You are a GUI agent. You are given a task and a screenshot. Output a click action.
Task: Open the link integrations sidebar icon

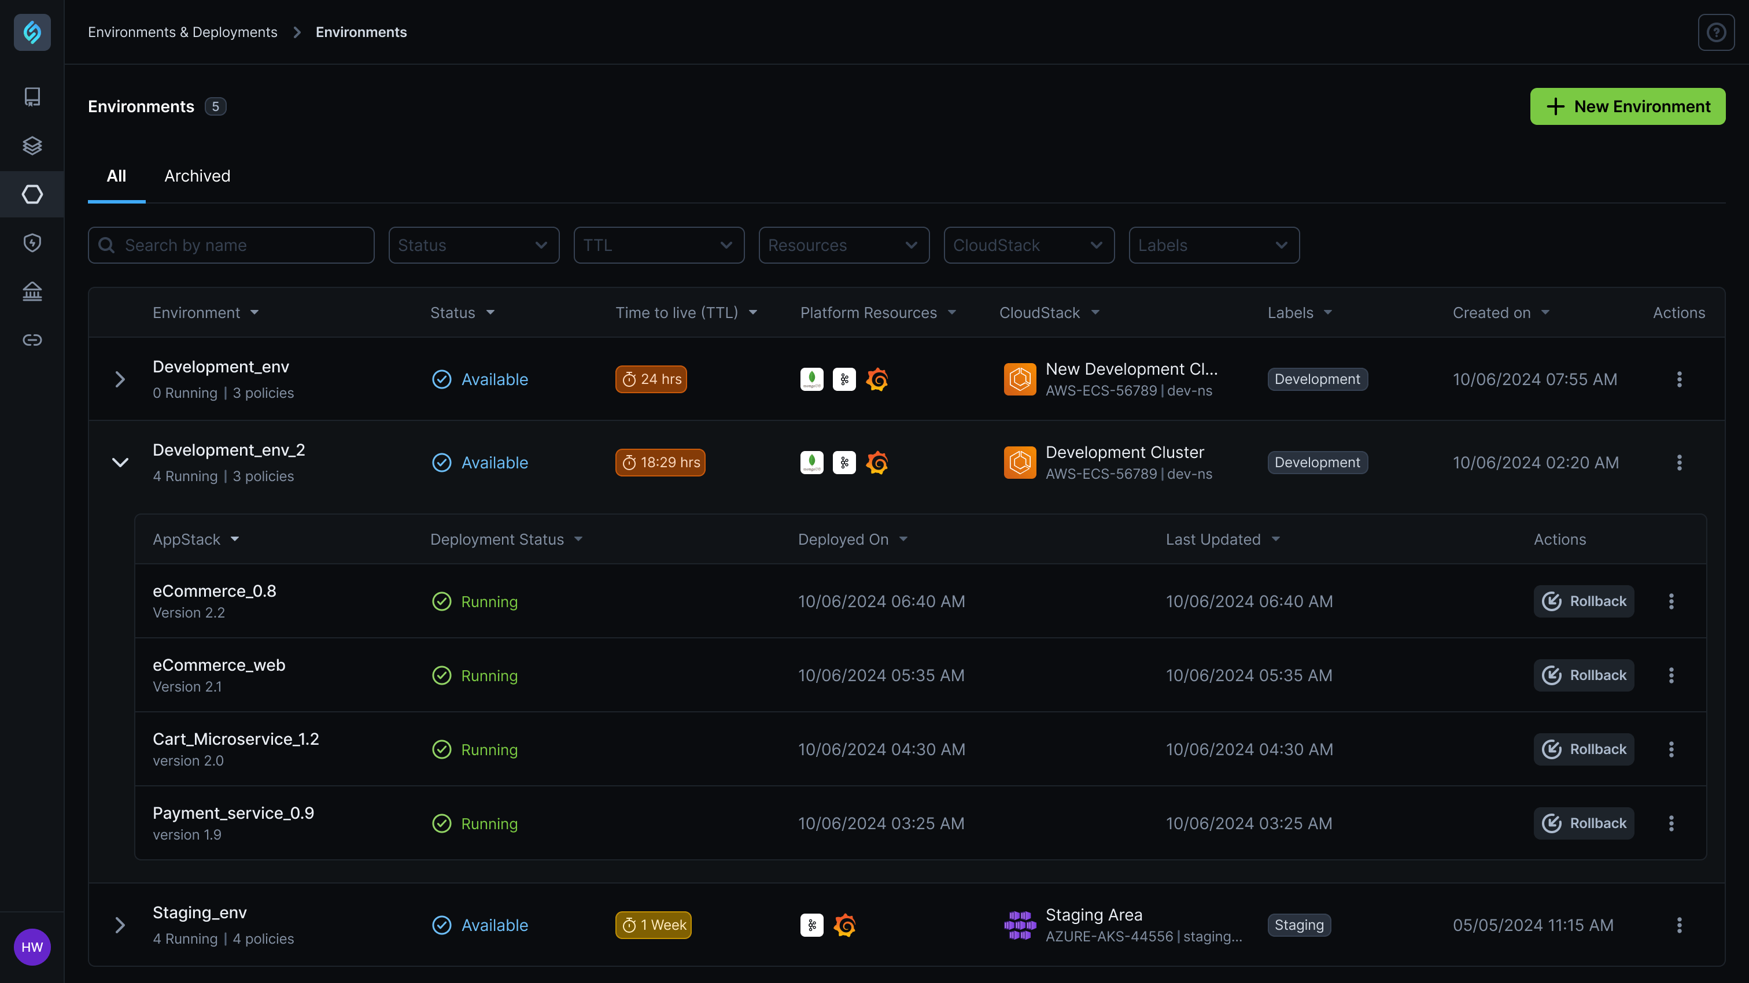(x=32, y=340)
